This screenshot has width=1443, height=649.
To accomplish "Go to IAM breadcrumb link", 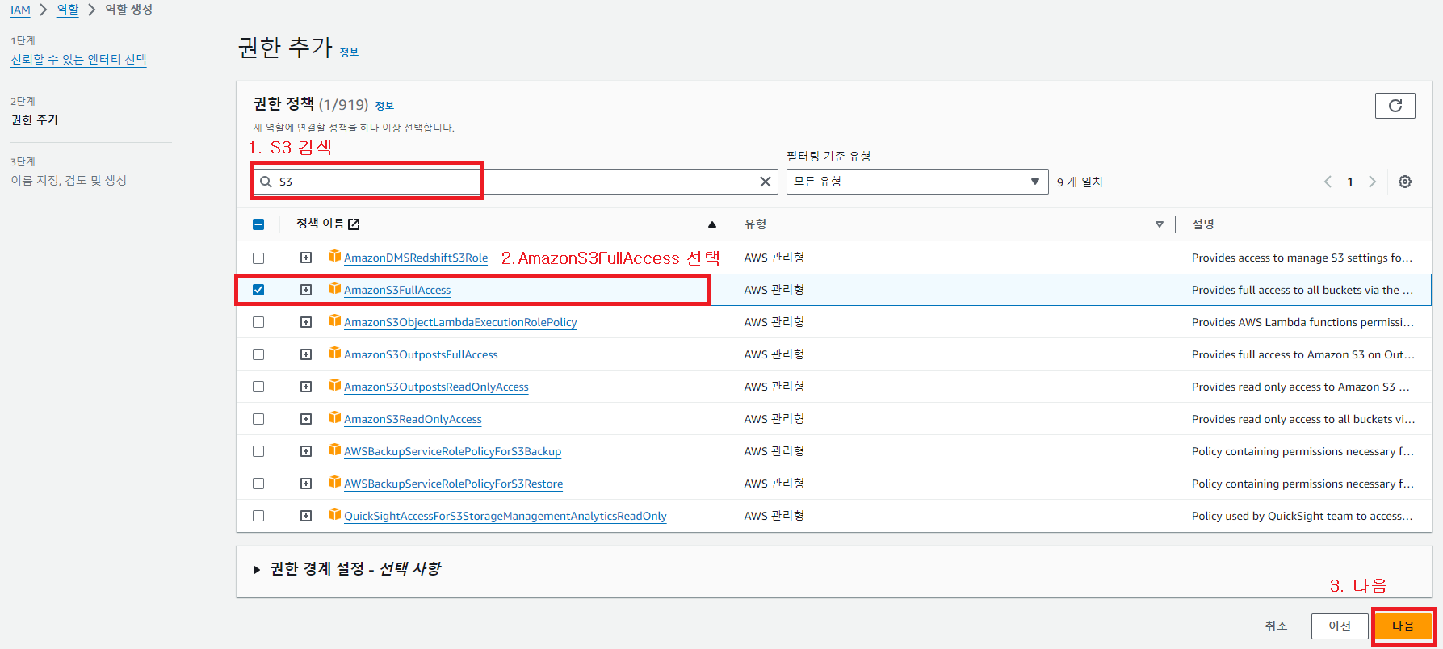I will pos(20,10).
